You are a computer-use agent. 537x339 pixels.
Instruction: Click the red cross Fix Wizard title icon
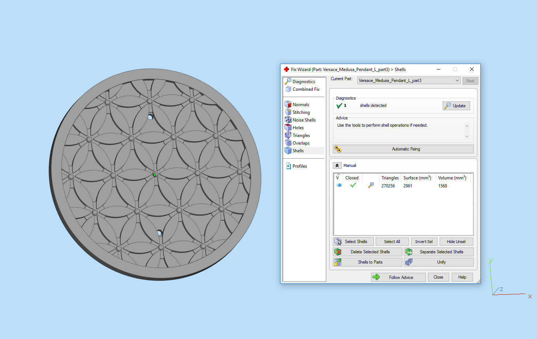[286, 69]
